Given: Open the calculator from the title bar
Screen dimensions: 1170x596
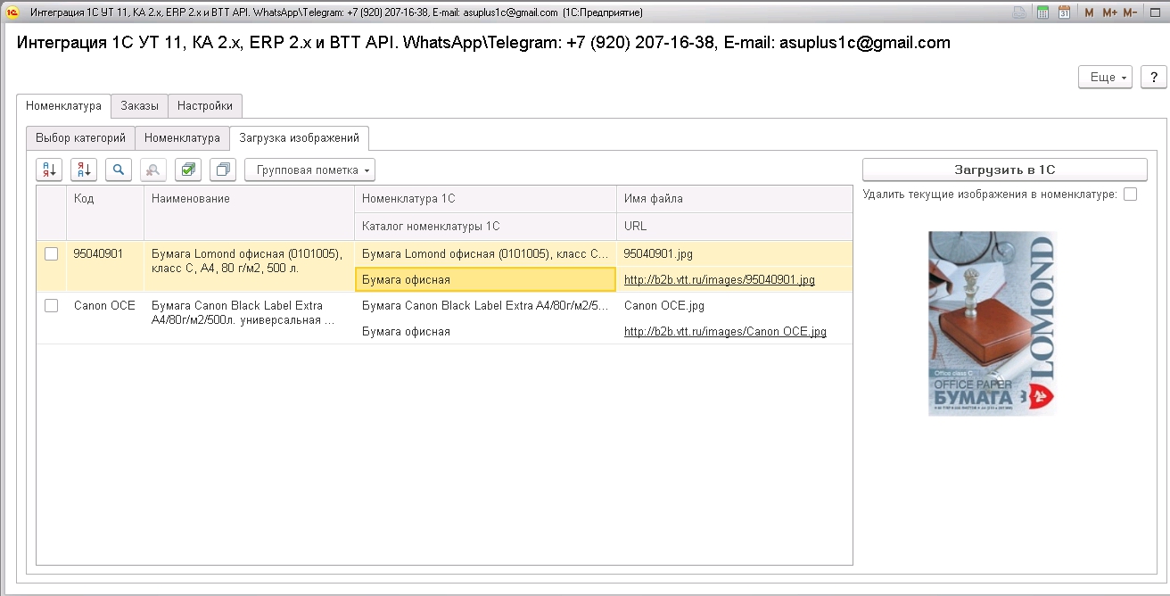Looking at the screenshot, I should pyautogui.click(x=1042, y=12).
